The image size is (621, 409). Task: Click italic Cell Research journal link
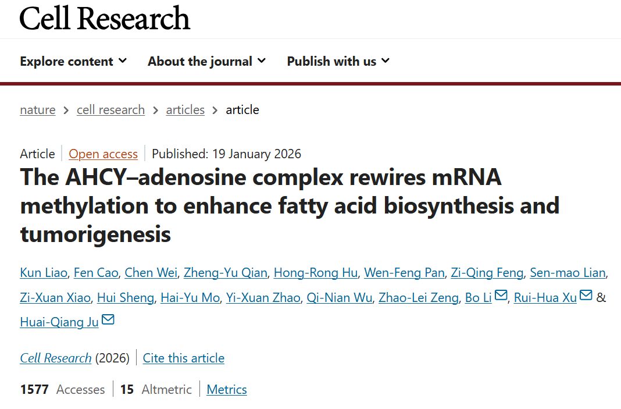pyautogui.click(x=56, y=358)
